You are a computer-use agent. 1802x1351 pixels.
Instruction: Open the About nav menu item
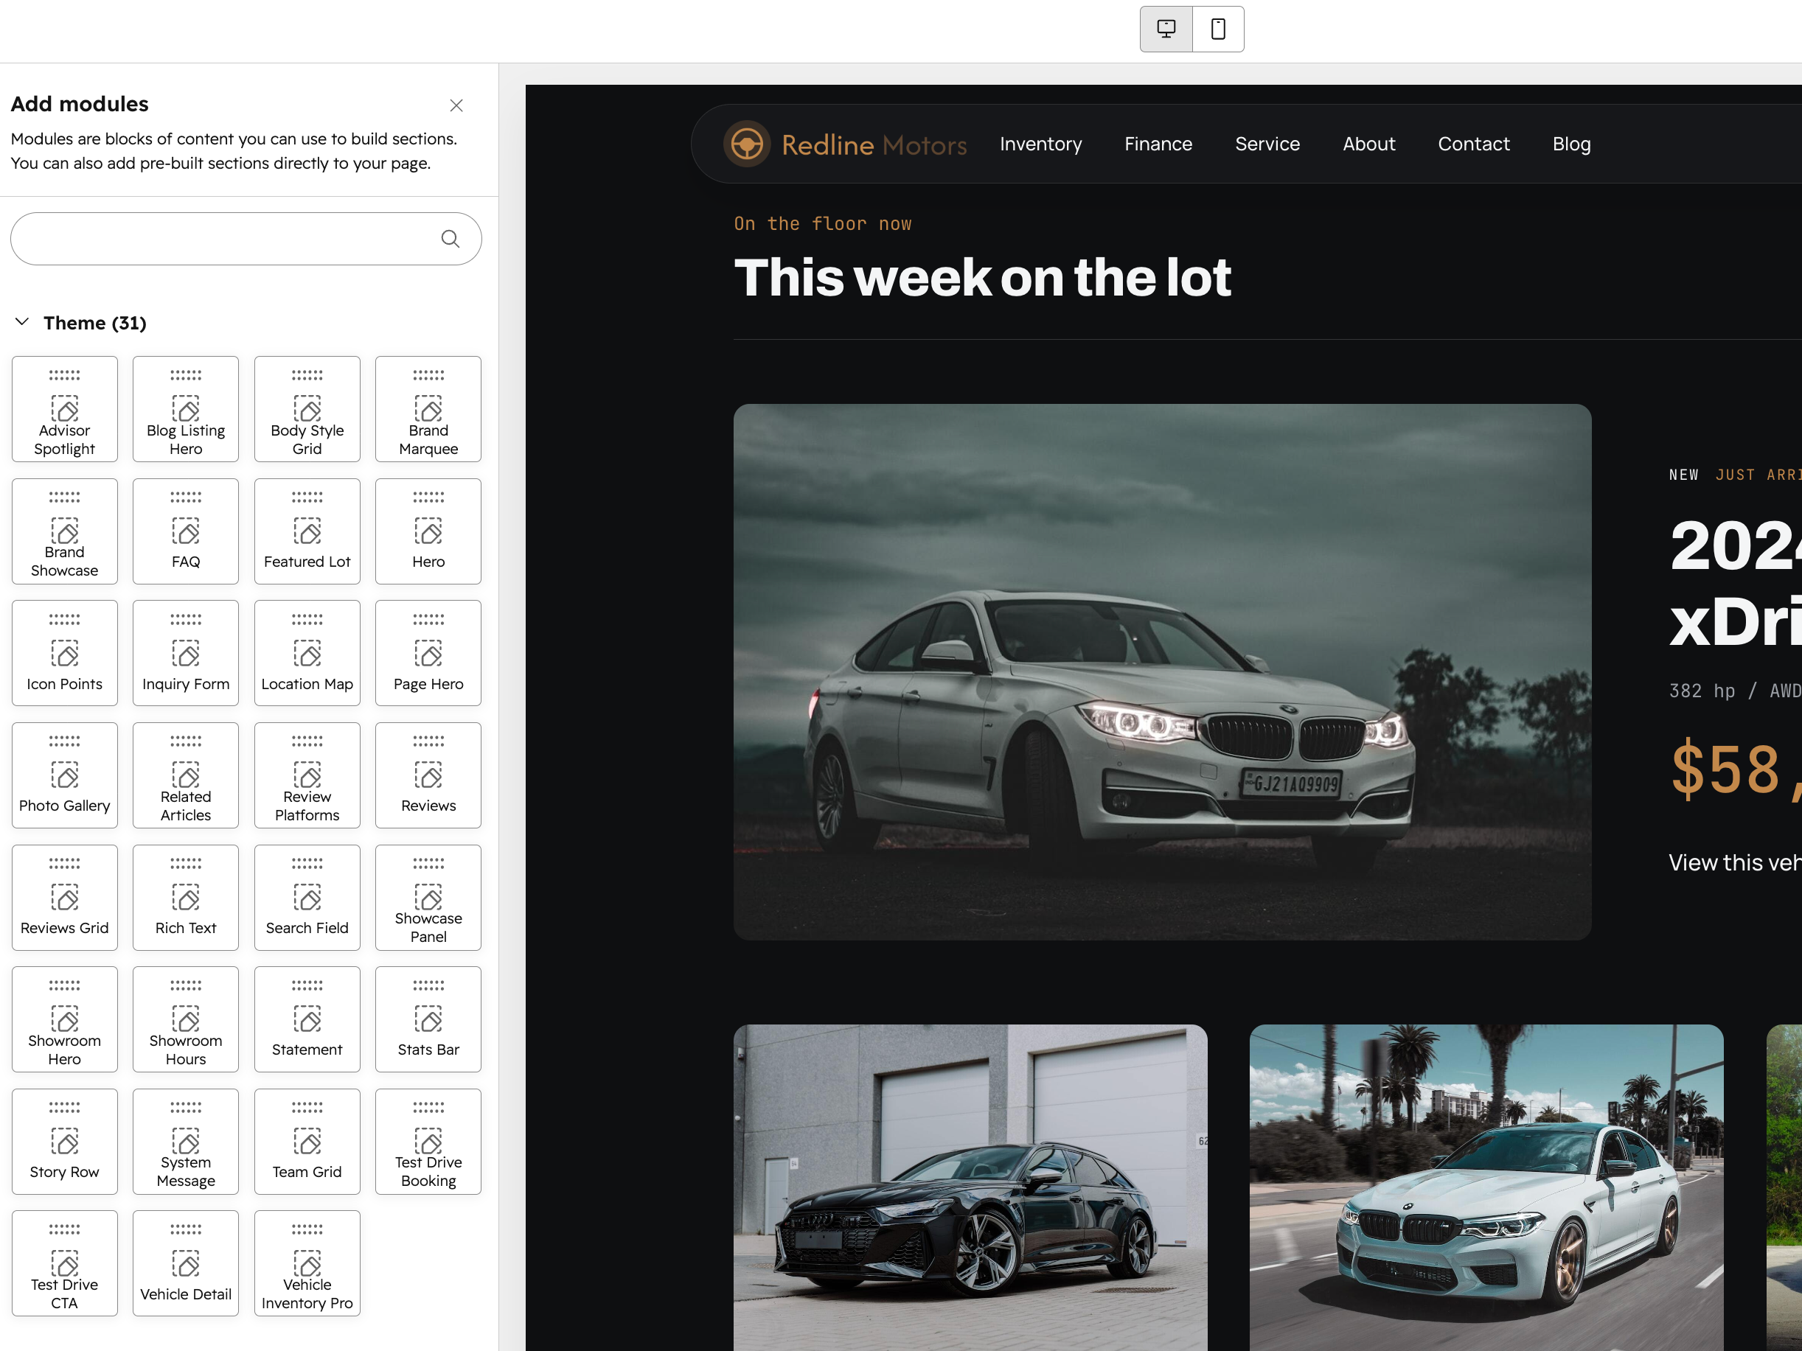coord(1368,144)
